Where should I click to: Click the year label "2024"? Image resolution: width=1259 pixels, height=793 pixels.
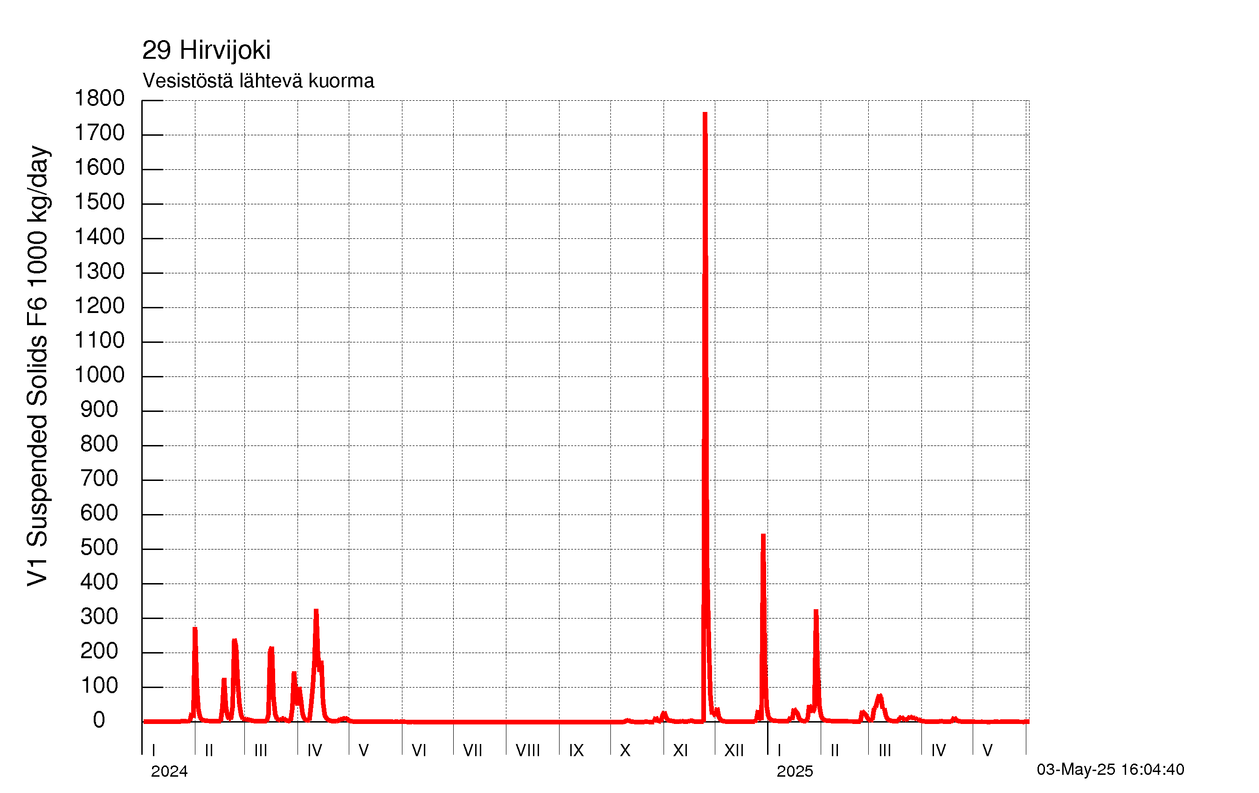tap(169, 771)
